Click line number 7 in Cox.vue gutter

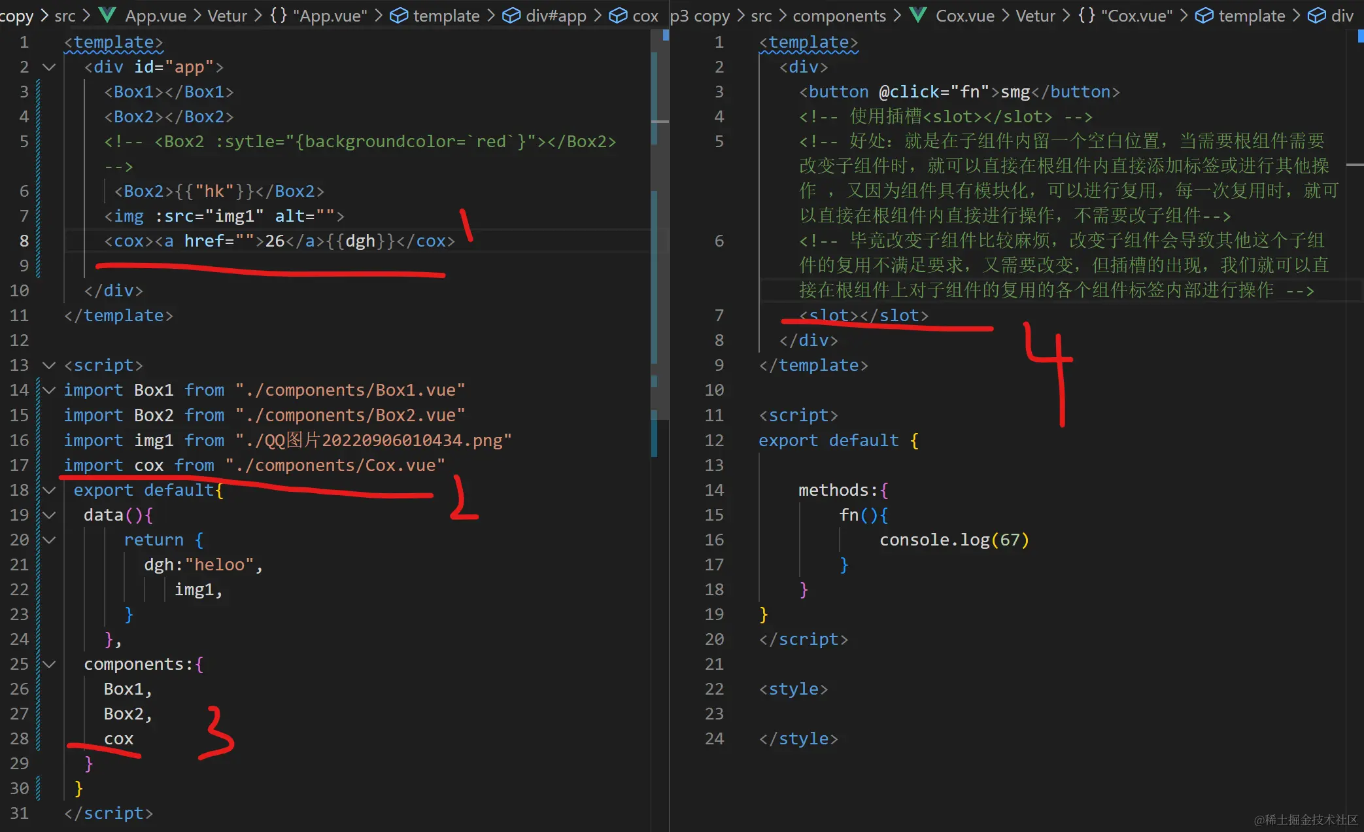719,315
